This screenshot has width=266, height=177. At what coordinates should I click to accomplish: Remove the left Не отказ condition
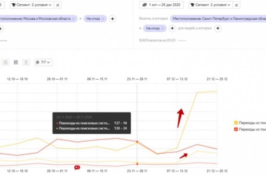click(103, 19)
